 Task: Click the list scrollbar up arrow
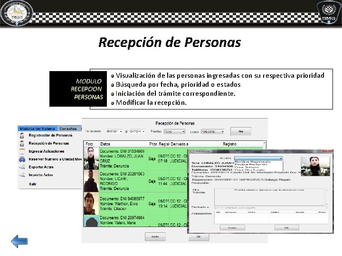pyautogui.click(x=265, y=143)
